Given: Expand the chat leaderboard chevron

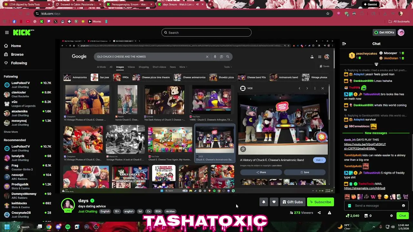Looking at the screenshot, I should click(x=376, y=64).
